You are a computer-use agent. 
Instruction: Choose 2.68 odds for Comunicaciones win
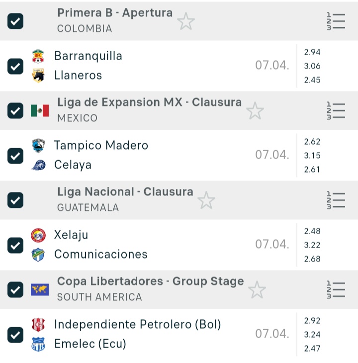[312, 259]
